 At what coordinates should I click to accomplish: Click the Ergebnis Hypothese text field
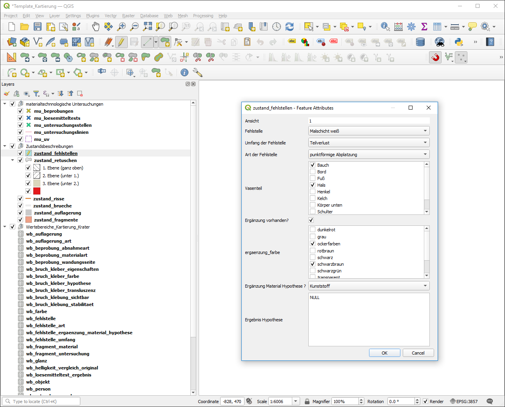(369, 320)
